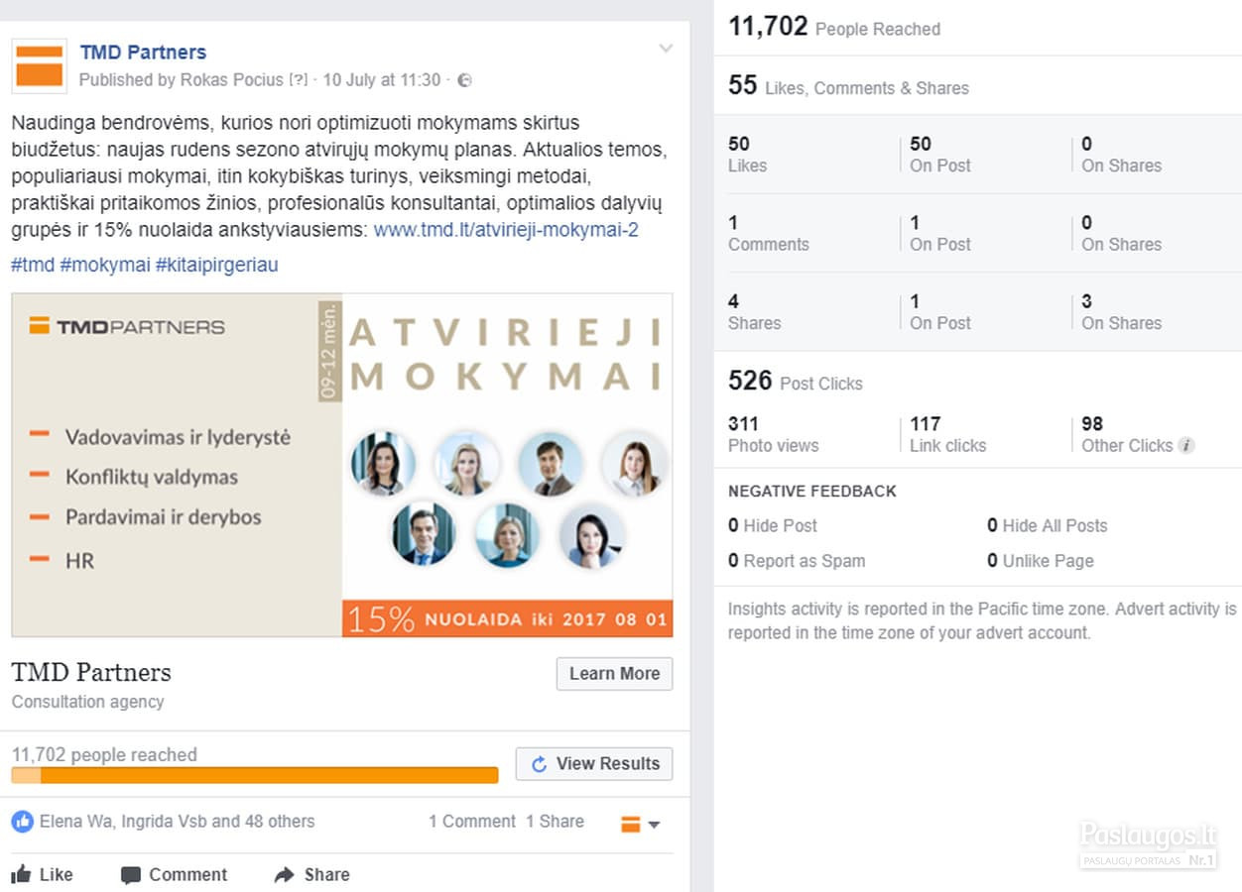1242x892 pixels.
Task: Click the Like thumbs-up button
Action: point(43,874)
